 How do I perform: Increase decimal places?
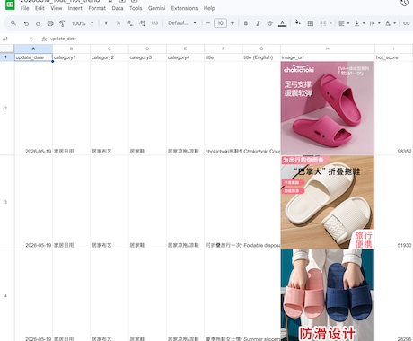142,23
